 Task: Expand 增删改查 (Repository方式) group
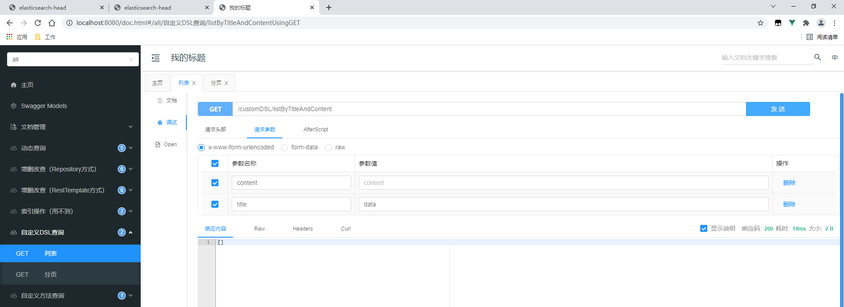131,169
